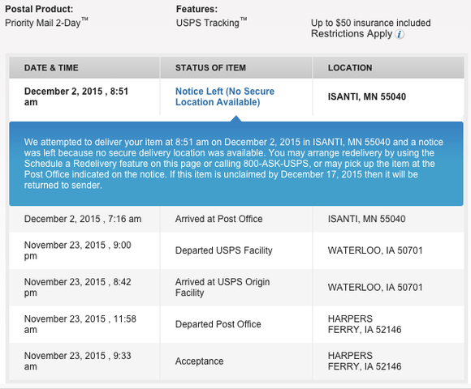The image size is (471, 389).
Task: Click the blue delivery attempt message box
Action: coord(236,164)
